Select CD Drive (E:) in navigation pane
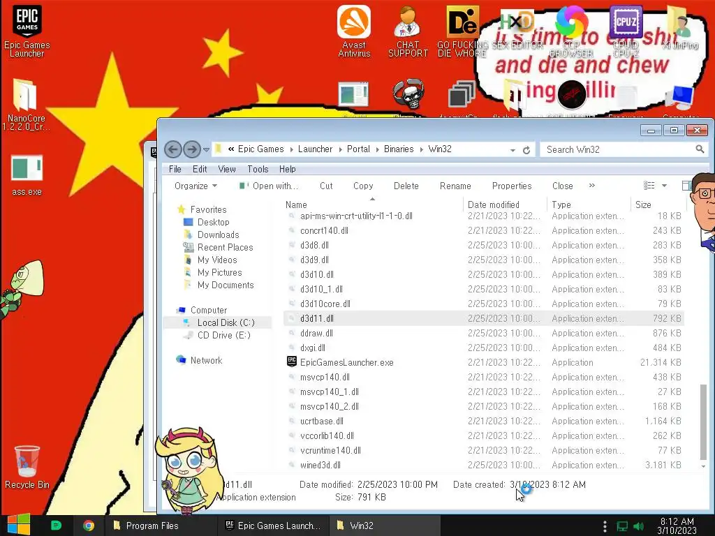715x536 pixels. [223, 336]
